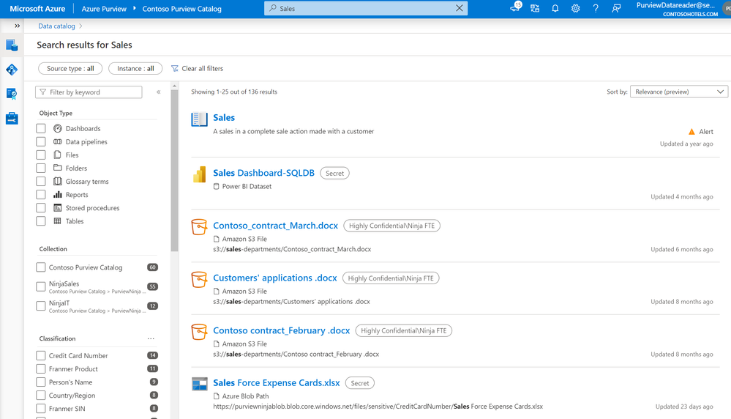Open Data map icon in left sidebar

12,70
